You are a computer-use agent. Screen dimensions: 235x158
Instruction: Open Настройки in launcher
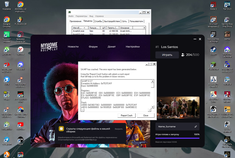click(x=133, y=46)
